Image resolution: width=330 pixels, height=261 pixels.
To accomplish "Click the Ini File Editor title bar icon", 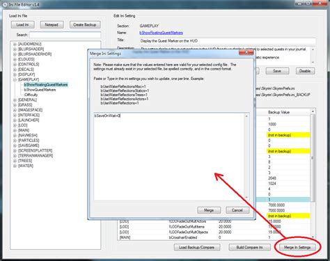I will [x=5, y=4].
